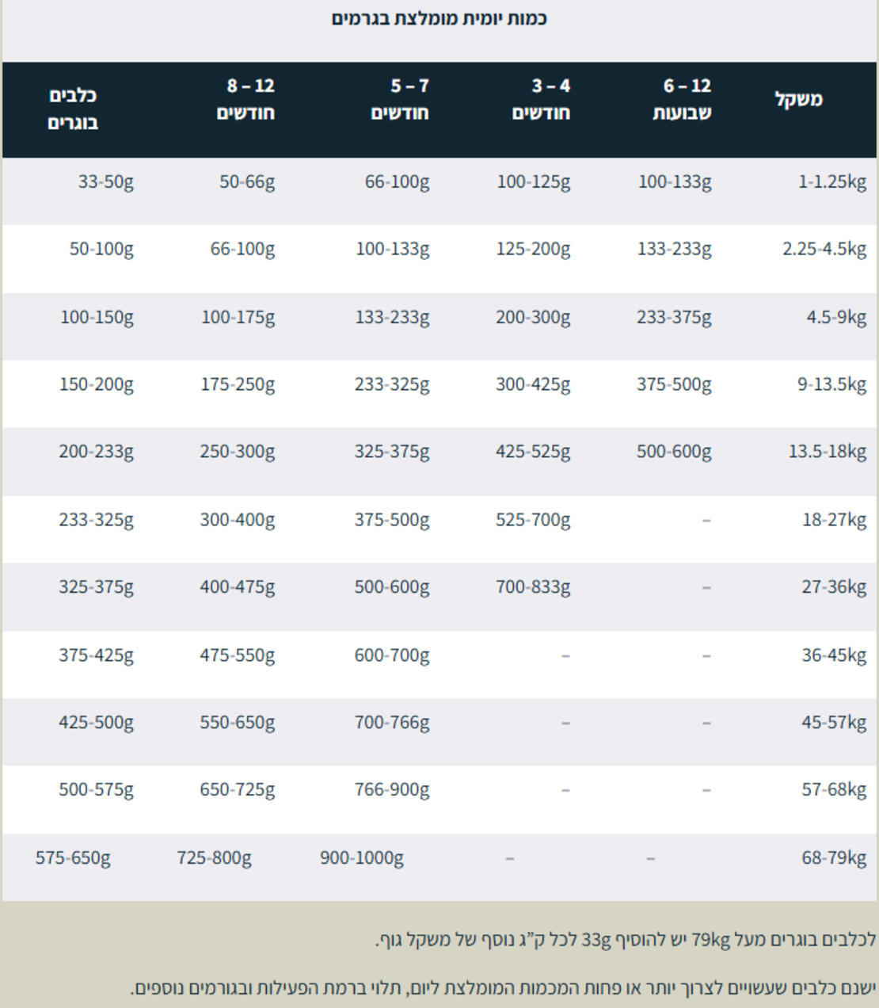
Task: Click the 700-766g cell
Action: (x=392, y=724)
